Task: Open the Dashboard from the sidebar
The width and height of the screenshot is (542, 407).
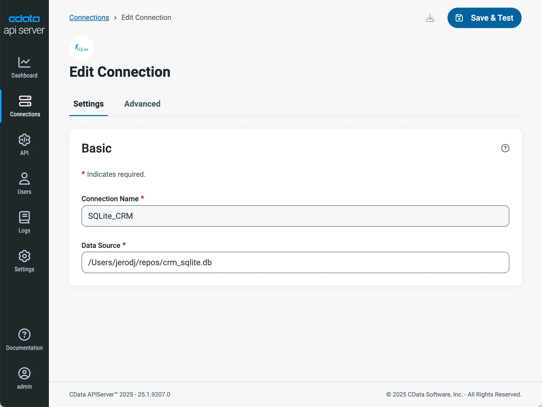Action: [x=24, y=68]
